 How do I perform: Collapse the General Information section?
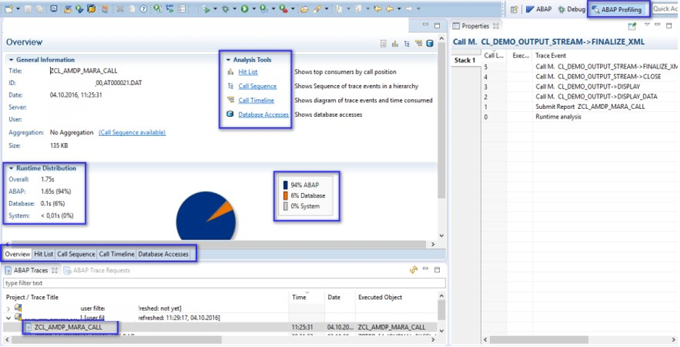(x=12, y=60)
